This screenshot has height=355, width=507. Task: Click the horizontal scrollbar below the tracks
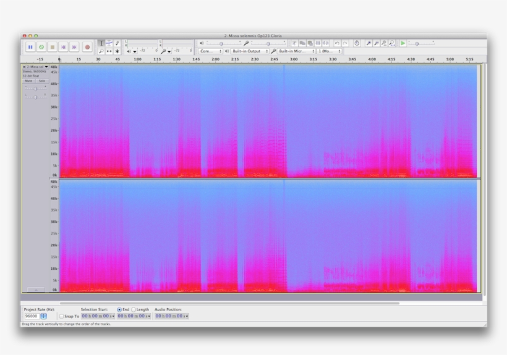(x=229, y=303)
